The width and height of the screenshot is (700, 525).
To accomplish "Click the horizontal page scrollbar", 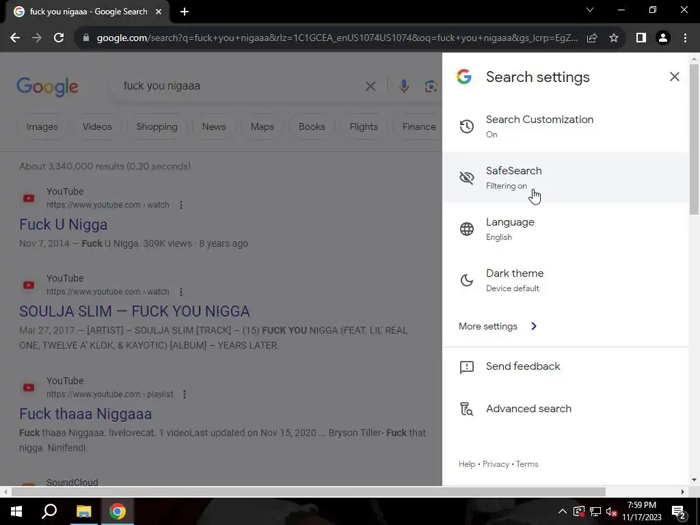I will [308, 492].
